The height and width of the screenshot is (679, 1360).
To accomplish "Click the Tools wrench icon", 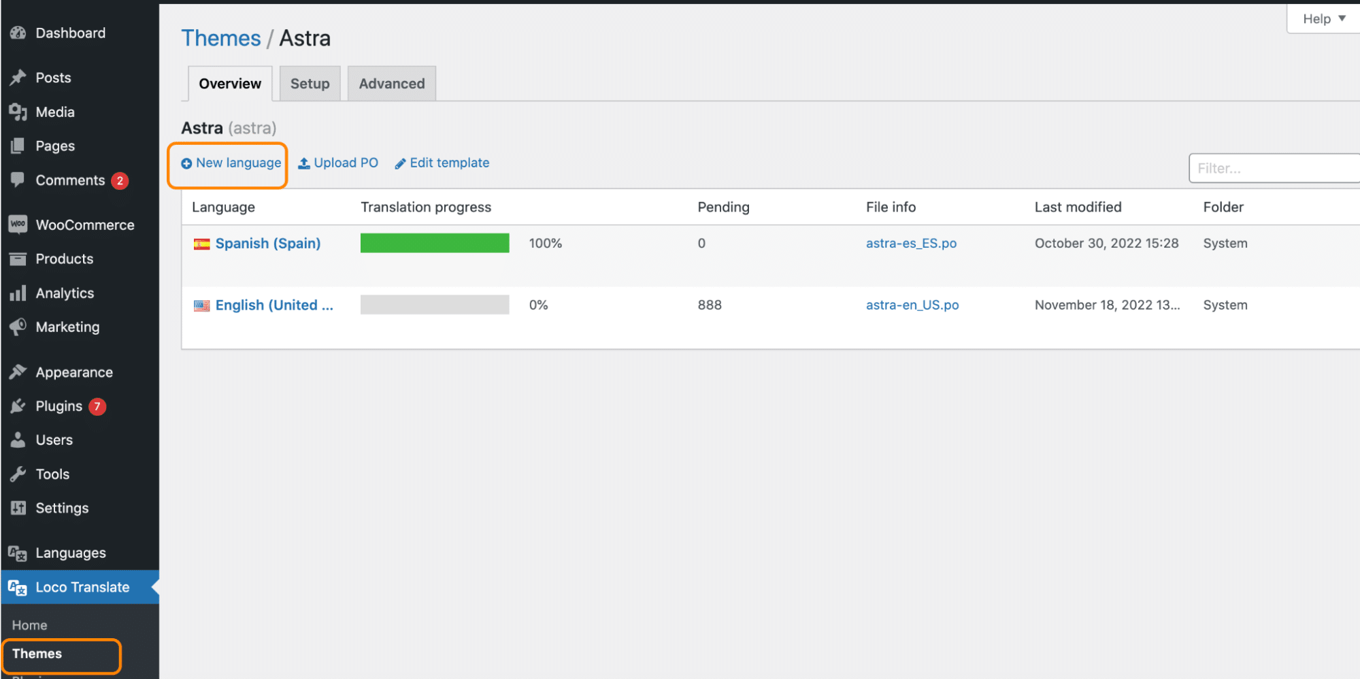I will pos(18,474).
